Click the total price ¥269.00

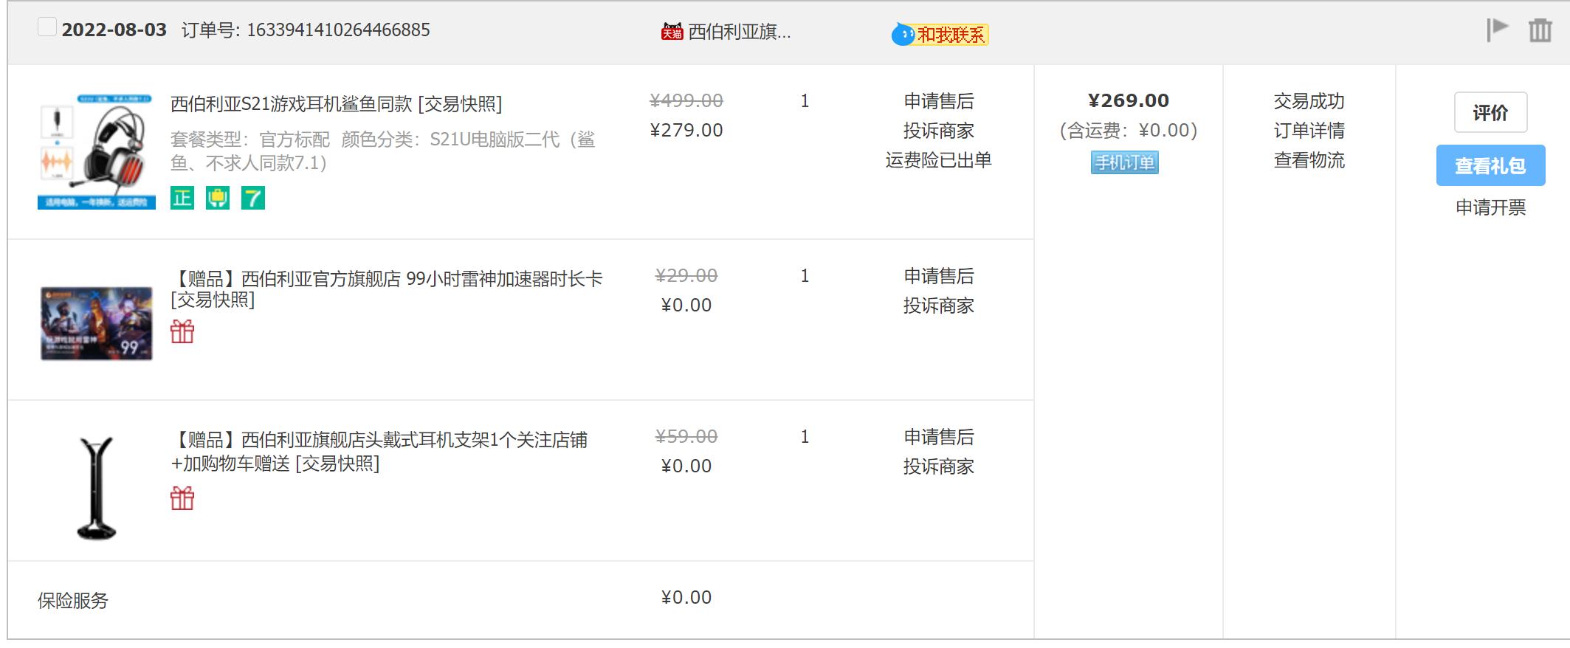(1129, 100)
